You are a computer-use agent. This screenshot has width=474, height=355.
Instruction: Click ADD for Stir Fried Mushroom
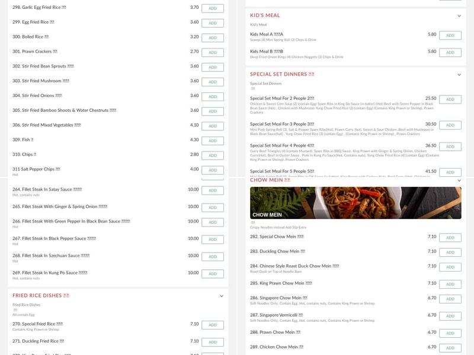tap(212, 82)
